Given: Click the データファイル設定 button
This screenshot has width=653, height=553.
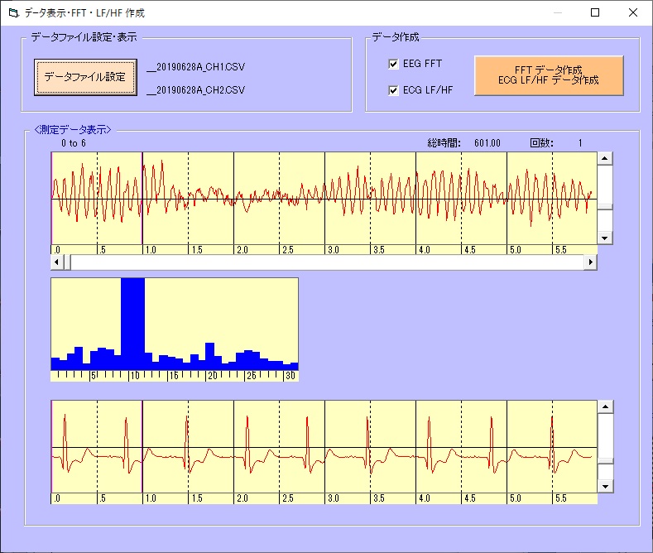Looking at the screenshot, I should click(x=85, y=77).
